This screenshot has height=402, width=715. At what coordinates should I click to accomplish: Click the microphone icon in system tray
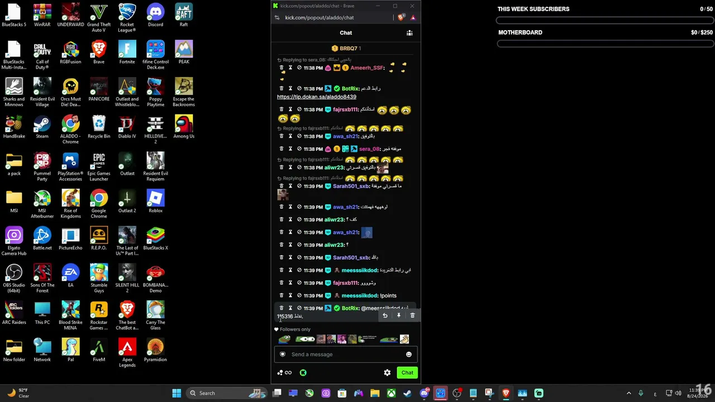tap(641, 393)
